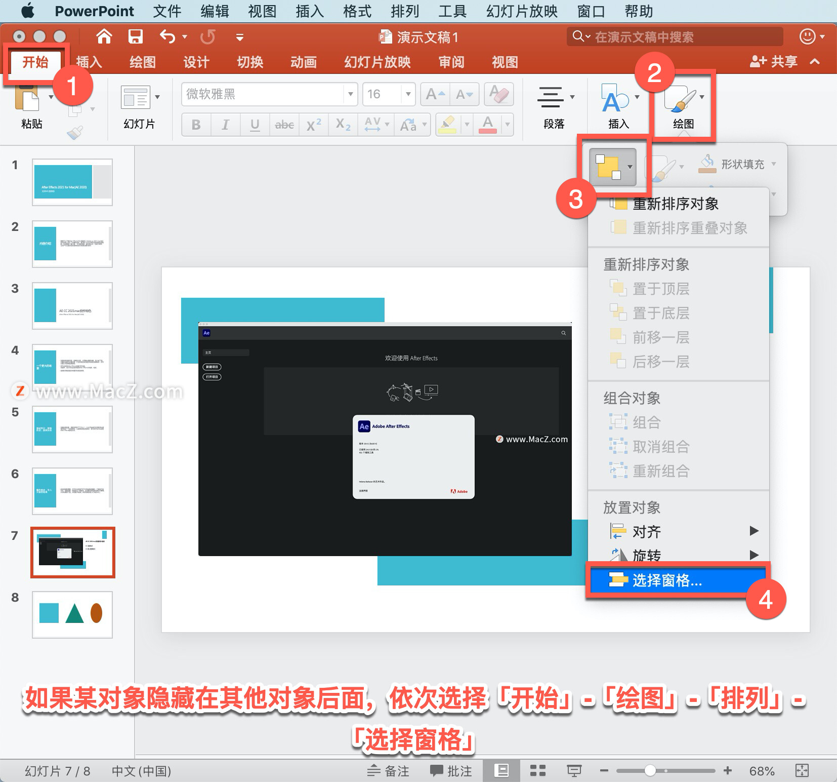Select slide 1 thumbnail
Screen dimensions: 837x782
pos(72,182)
